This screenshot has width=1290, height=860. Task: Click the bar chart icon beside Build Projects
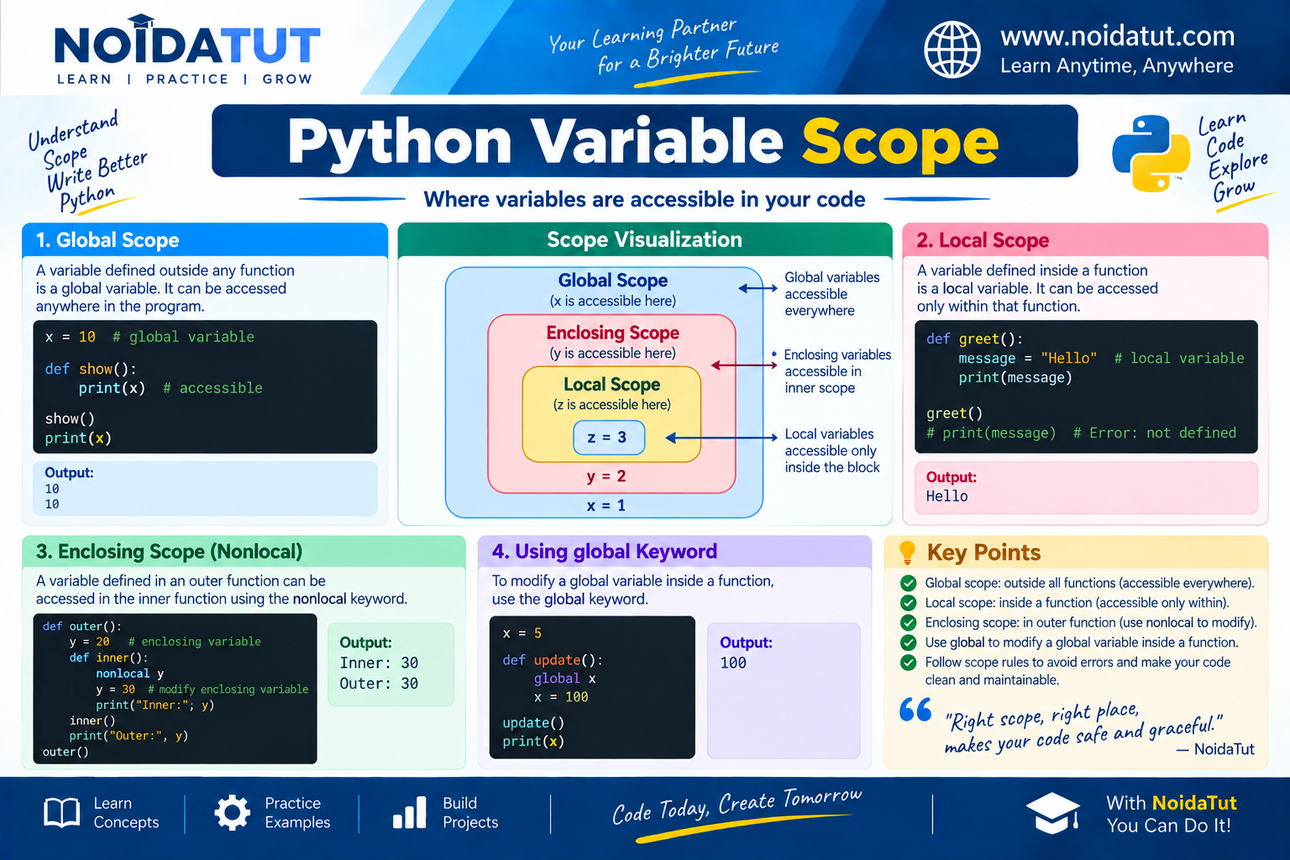coord(410,813)
